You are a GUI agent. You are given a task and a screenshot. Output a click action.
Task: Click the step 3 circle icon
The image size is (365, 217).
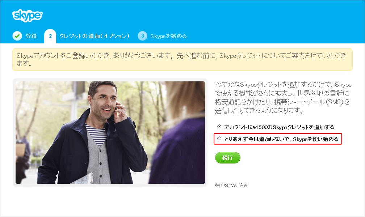[x=142, y=36]
